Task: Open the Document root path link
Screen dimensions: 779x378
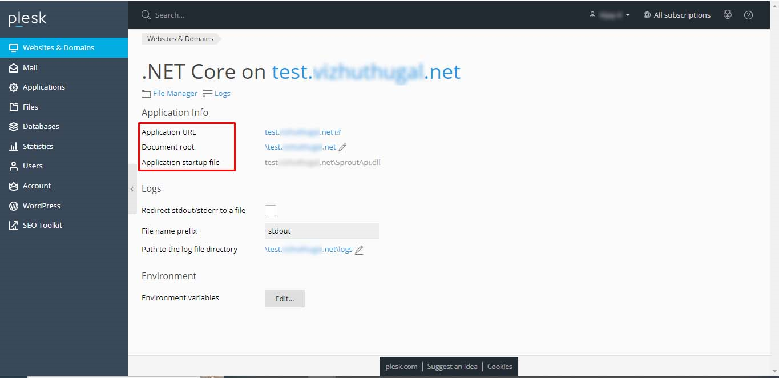Action: pyautogui.click(x=300, y=147)
